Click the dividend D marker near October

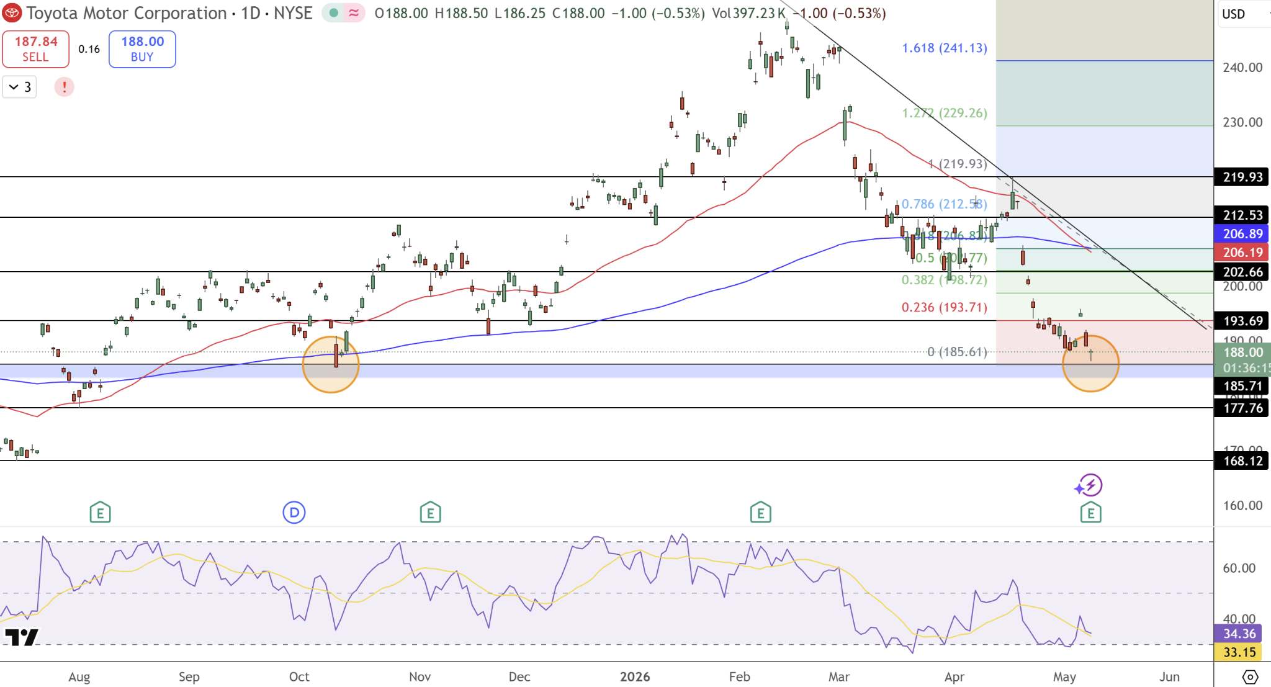point(294,513)
